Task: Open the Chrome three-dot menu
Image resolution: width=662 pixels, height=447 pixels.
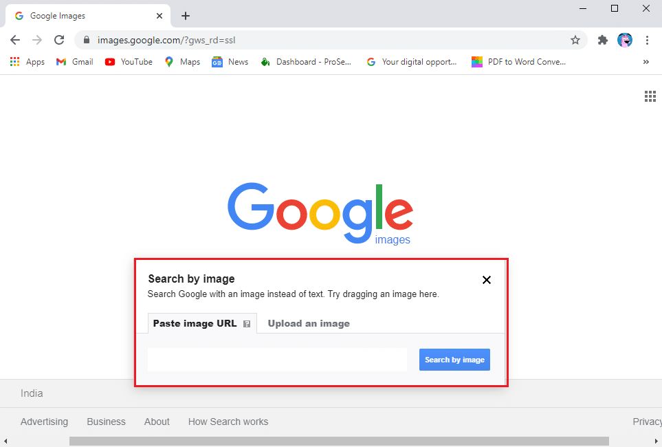Action: tap(647, 40)
